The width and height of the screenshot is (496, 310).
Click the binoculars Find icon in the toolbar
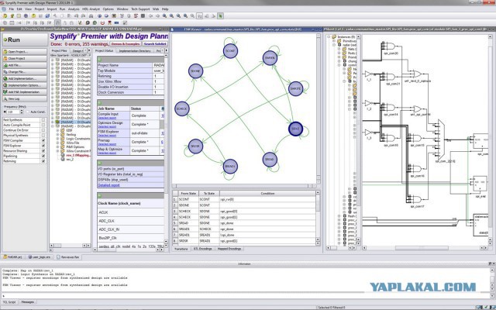click(91, 15)
